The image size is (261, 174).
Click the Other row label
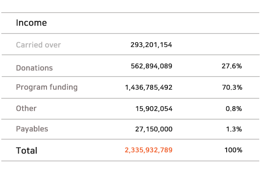coord(26,108)
